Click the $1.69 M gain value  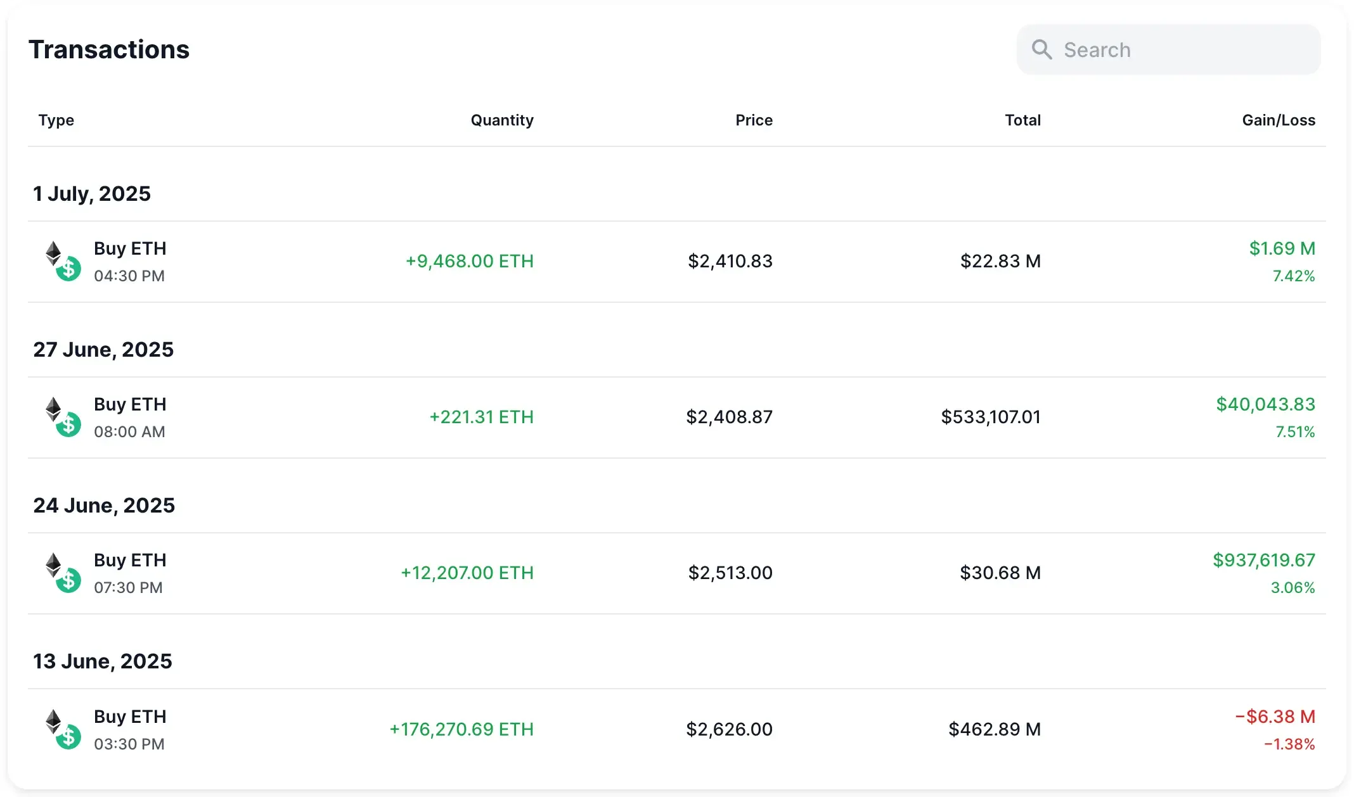tap(1282, 248)
